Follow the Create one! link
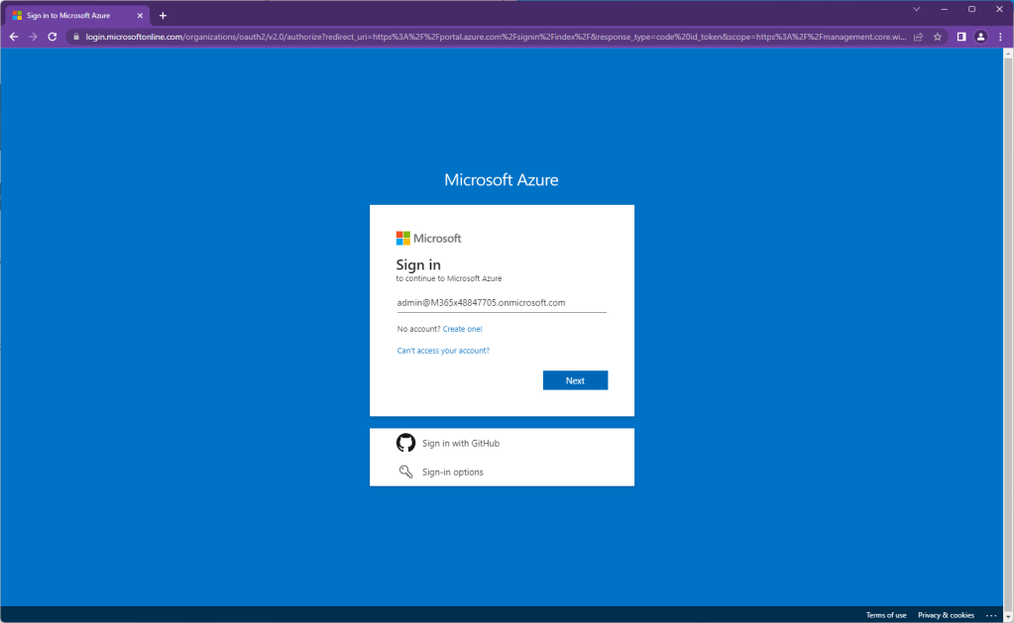 [462, 329]
